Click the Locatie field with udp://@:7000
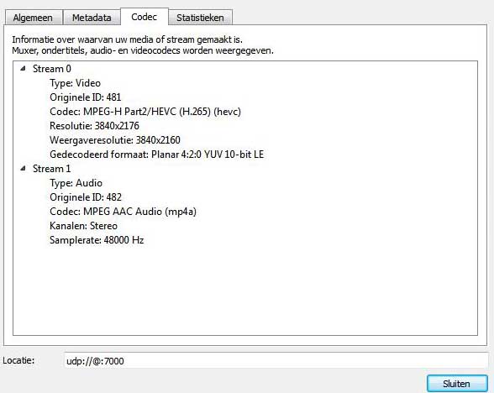This screenshot has width=494, height=393. coord(276,360)
